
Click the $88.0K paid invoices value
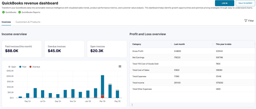pos(12,51)
